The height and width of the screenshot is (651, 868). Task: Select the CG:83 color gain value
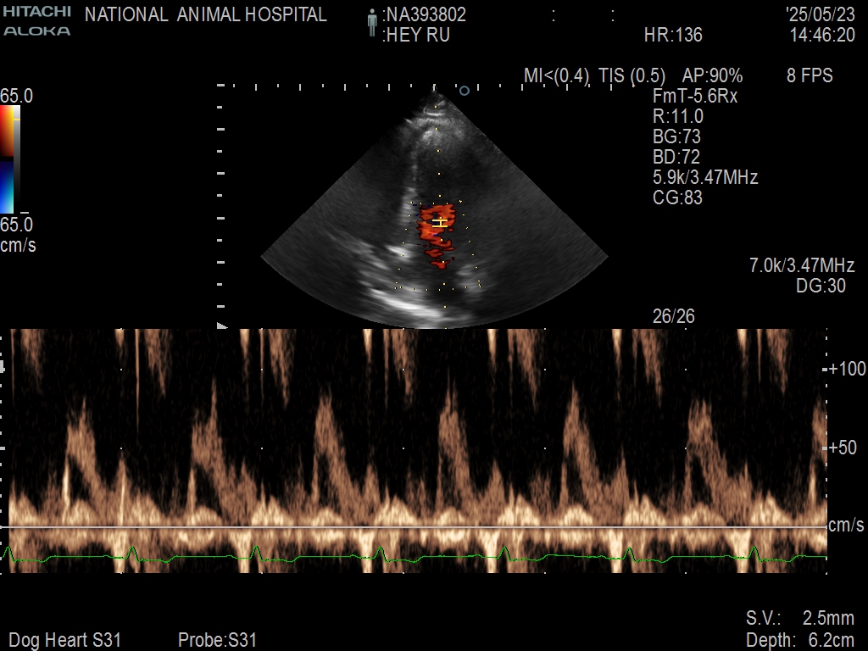677,198
